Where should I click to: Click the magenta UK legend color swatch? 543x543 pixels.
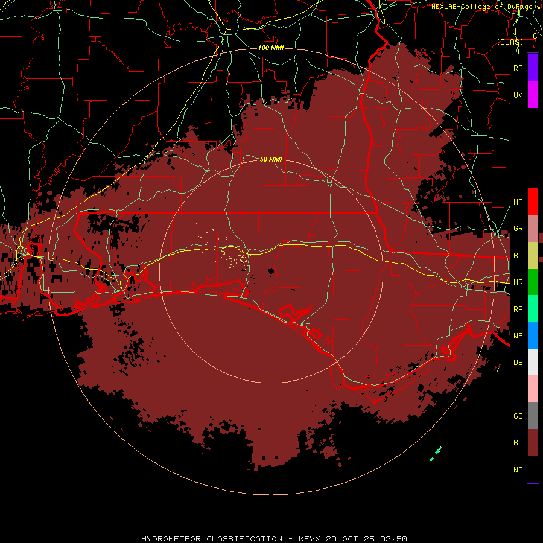pyautogui.click(x=533, y=95)
